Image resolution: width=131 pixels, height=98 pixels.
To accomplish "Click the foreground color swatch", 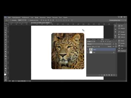I will point(5,74).
